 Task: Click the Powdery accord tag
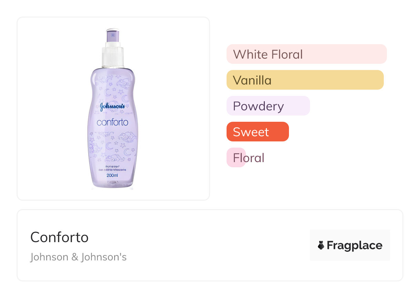(268, 106)
